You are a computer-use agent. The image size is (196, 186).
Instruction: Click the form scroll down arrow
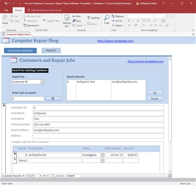coord(170,172)
